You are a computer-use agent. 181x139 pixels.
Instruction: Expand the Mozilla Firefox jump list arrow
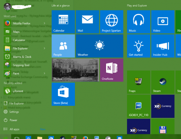pyautogui.click(x=45, y=23)
